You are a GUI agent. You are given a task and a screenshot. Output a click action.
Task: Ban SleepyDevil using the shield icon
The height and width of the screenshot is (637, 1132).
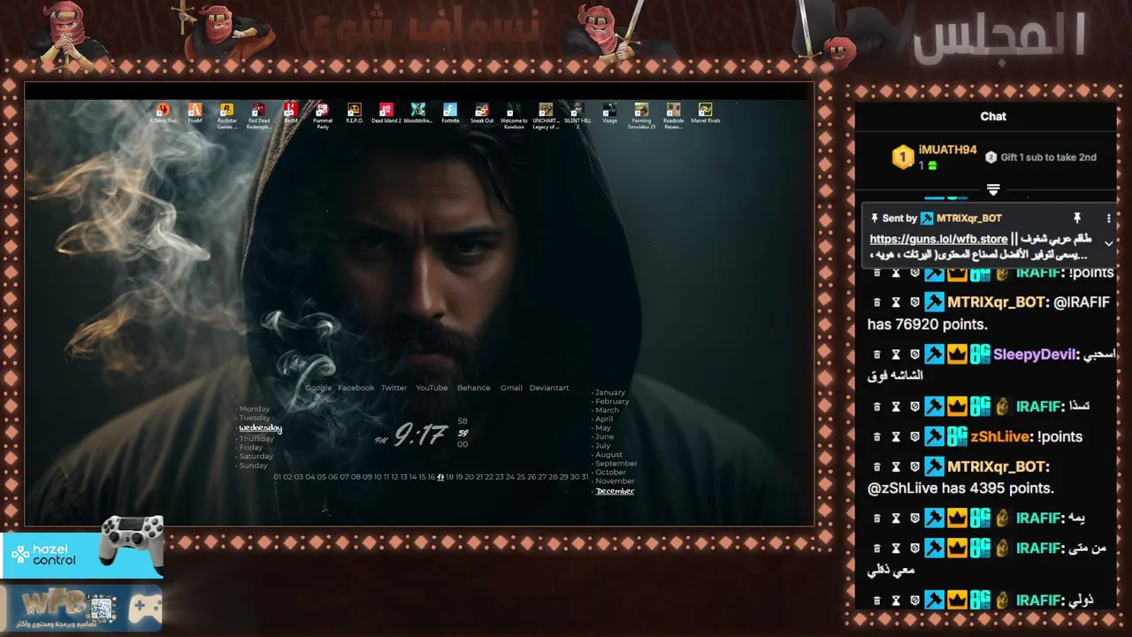click(x=915, y=355)
